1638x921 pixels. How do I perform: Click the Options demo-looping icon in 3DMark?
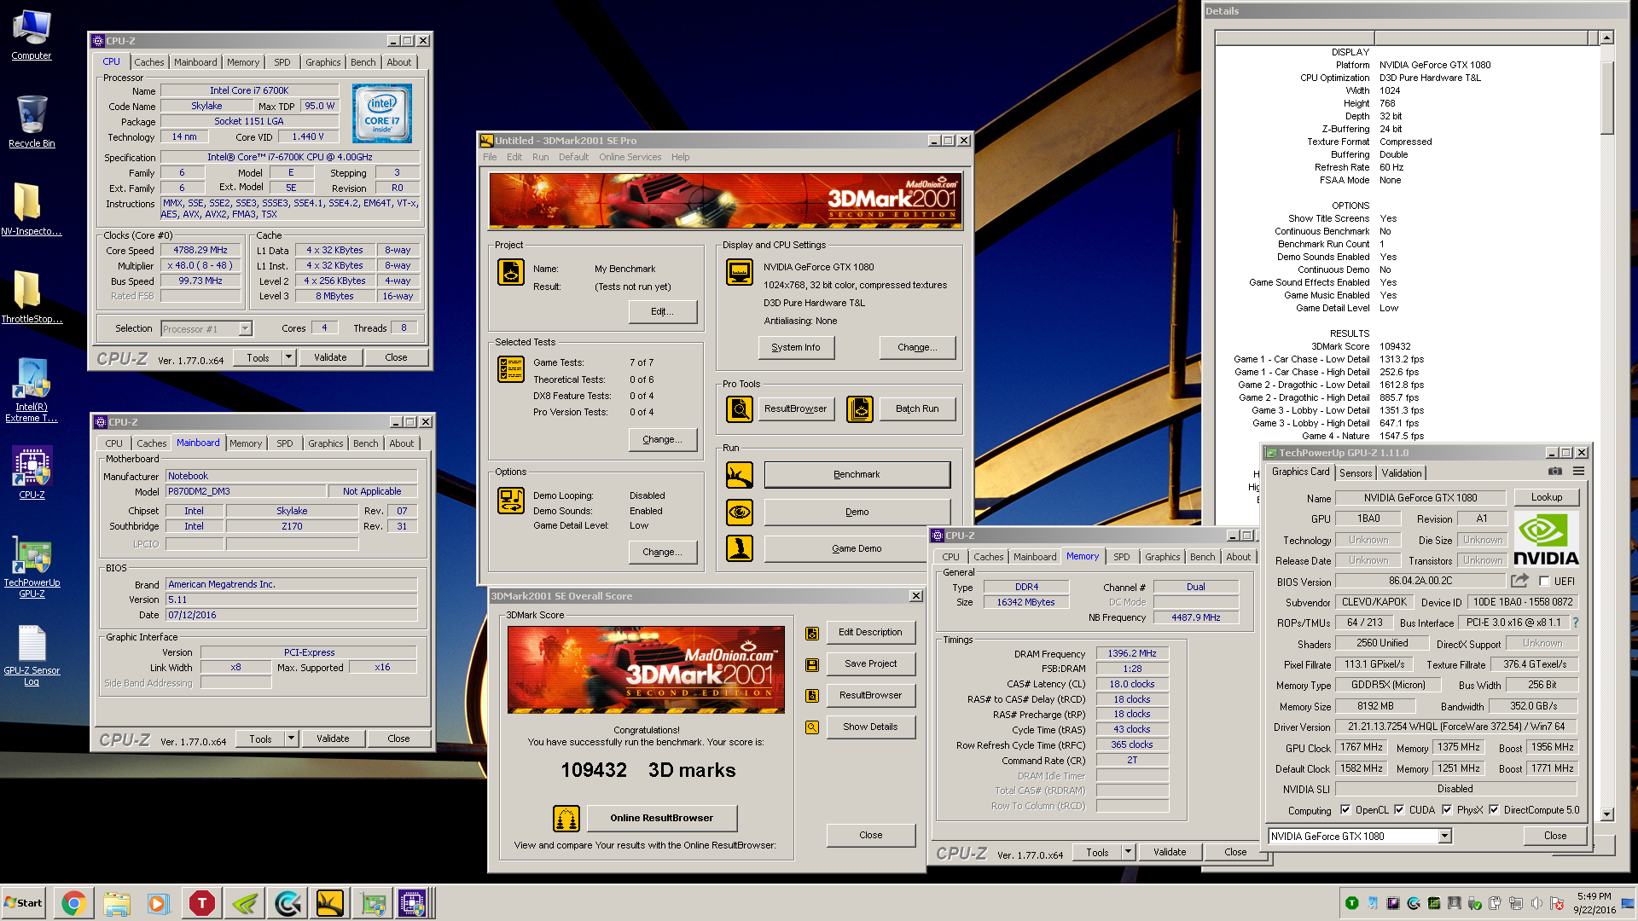pyautogui.click(x=511, y=501)
